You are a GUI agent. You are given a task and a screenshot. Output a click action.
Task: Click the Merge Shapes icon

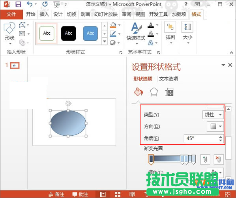point(22,43)
